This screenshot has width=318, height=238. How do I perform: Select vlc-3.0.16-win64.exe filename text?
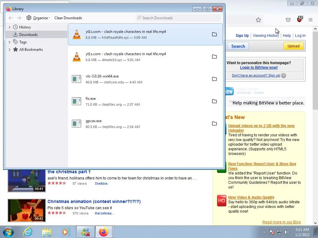pos(102,76)
